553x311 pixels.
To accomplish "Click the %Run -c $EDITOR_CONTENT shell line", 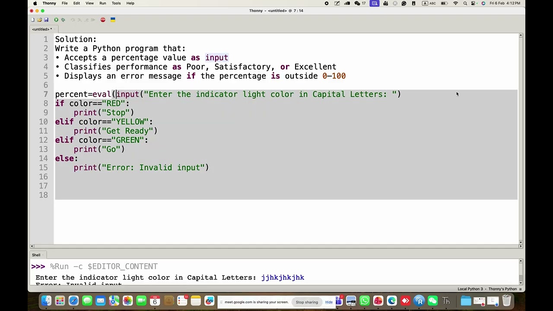I will coord(104,267).
